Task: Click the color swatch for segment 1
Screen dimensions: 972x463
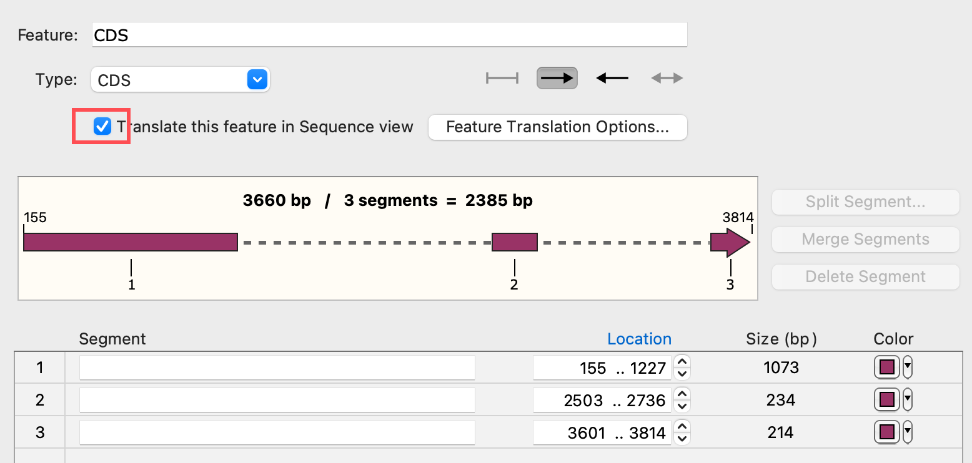Action: pyautogui.click(x=886, y=368)
